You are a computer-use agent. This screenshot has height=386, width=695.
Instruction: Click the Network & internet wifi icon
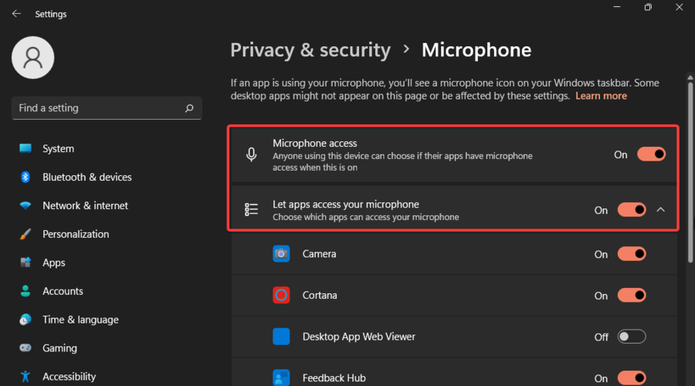[25, 206]
